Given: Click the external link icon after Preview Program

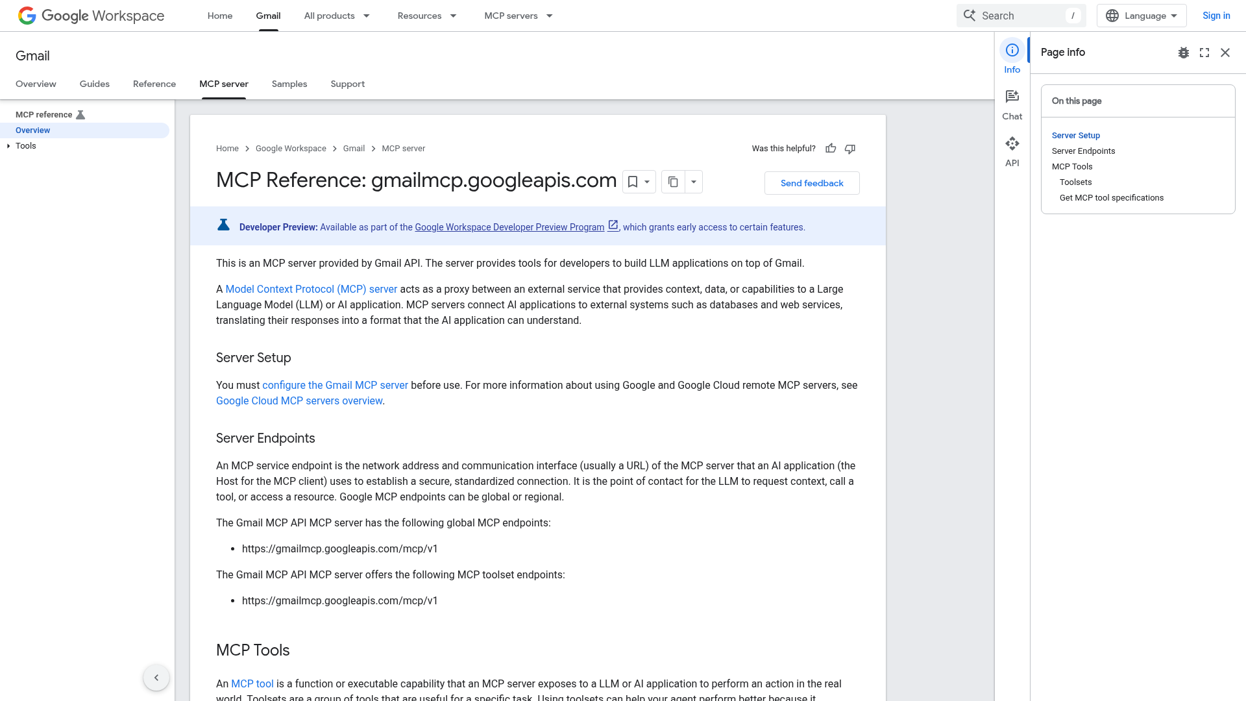Looking at the screenshot, I should pos(613,226).
